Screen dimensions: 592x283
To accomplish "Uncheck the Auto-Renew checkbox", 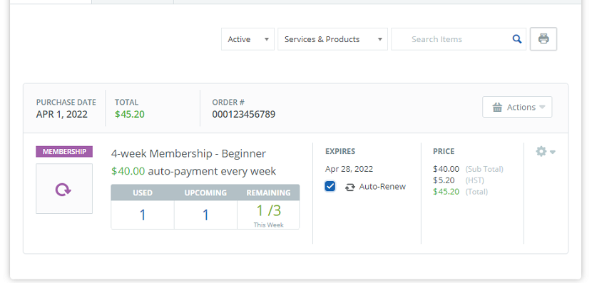I will [x=330, y=186].
